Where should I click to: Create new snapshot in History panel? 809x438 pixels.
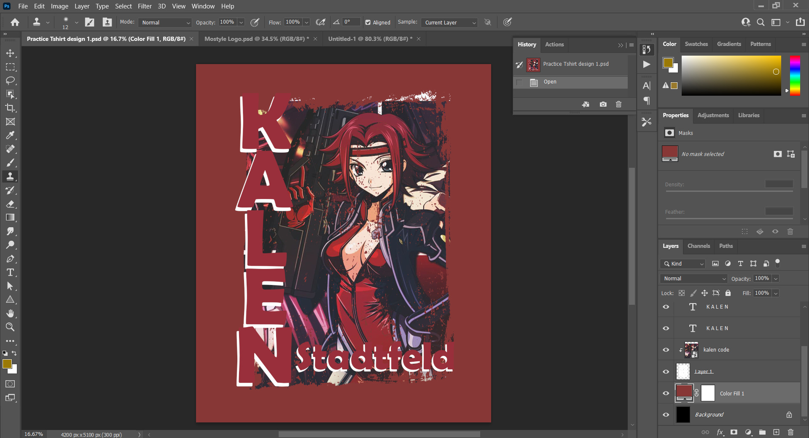(603, 104)
